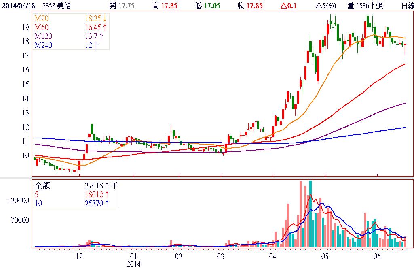
Task: Click the M120 moving average legend label
Action: coord(42,36)
